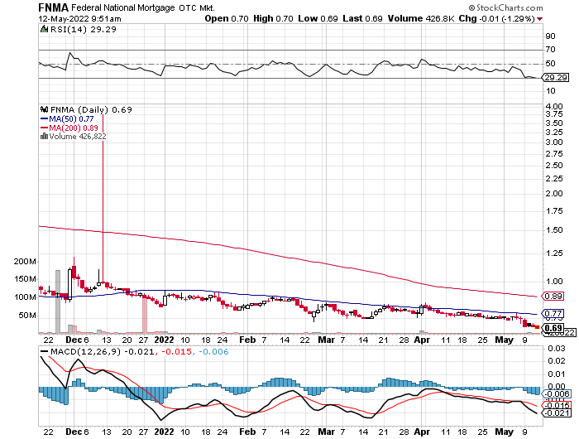
Task: Click the 4.00 label on price axis
Action: pos(554,107)
